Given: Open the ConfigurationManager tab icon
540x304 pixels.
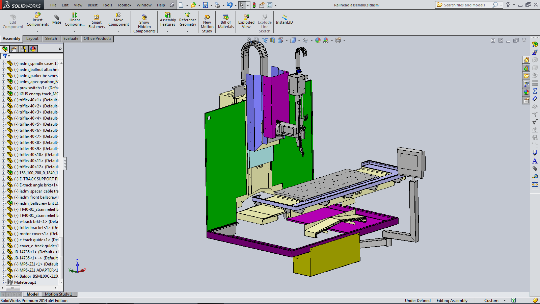Looking at the screenshot, I should point(24,49).
